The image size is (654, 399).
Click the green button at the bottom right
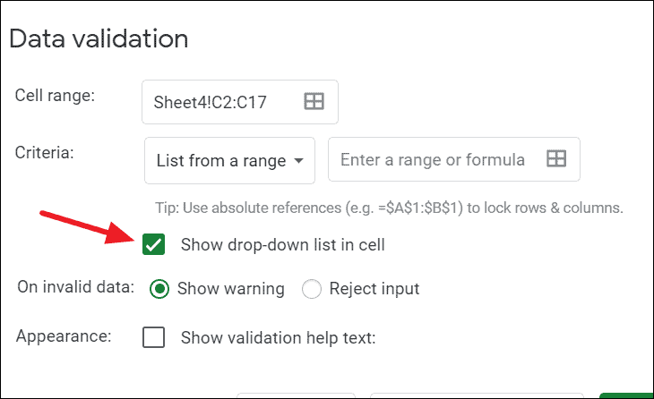tap(627, 395)
